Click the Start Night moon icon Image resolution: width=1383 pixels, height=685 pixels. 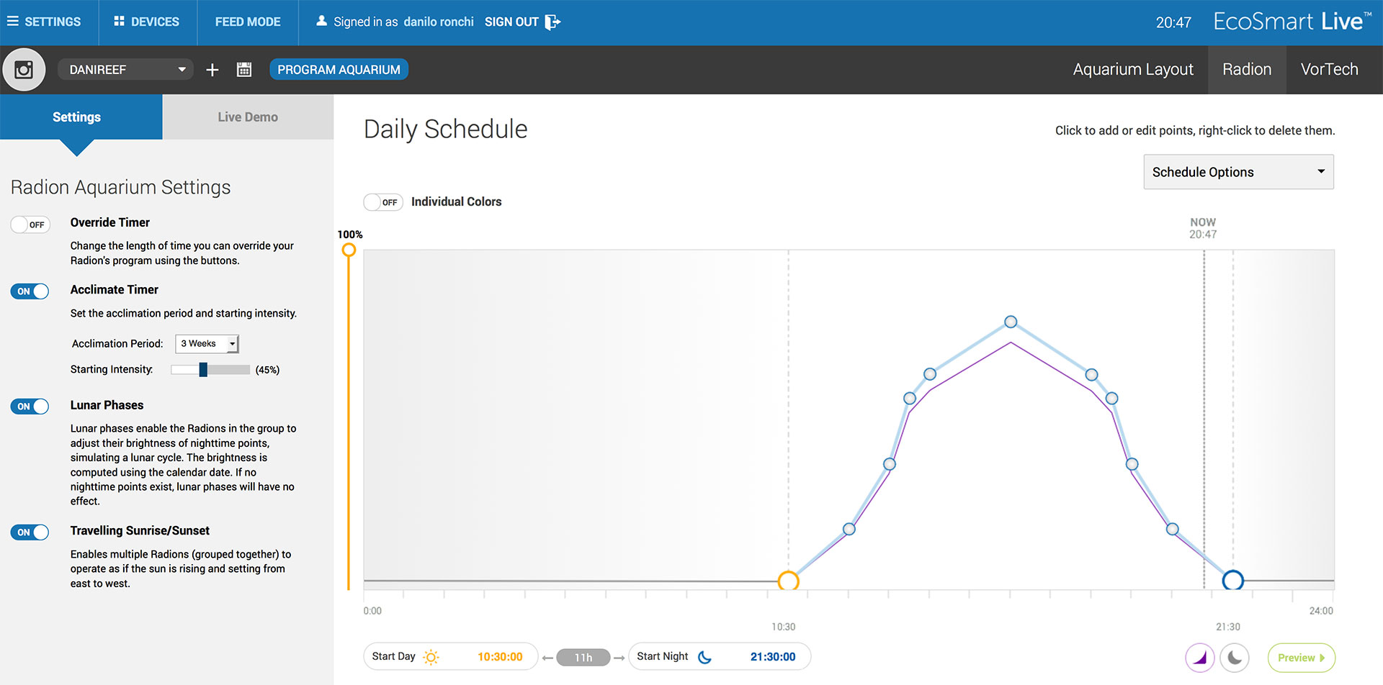point(705,657)
